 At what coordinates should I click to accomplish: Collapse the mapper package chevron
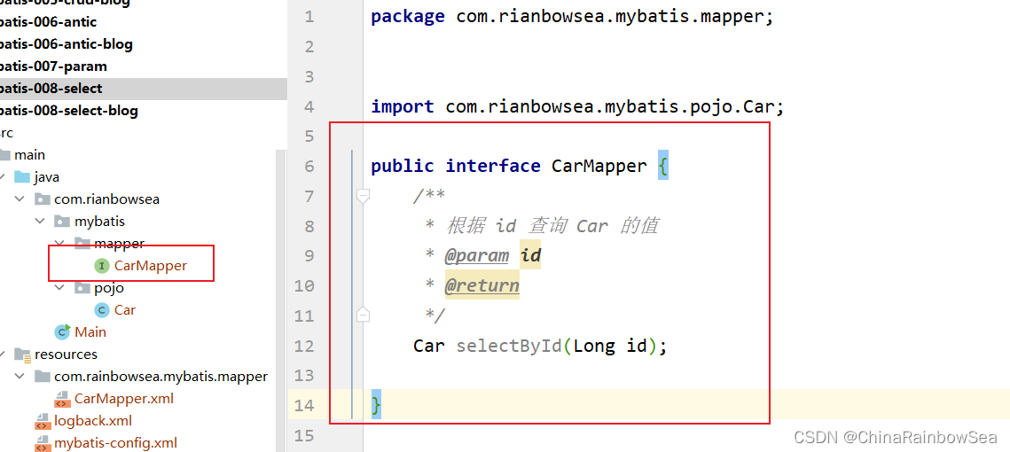(60, 244)
